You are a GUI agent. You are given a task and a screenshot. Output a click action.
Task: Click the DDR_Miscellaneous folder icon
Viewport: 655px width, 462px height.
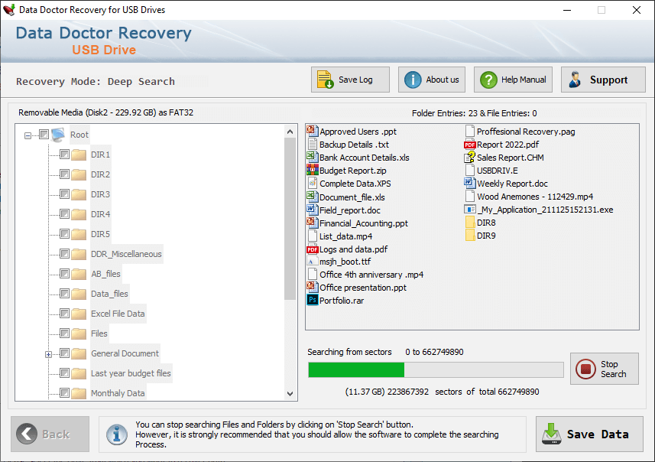tap(79, 254)
